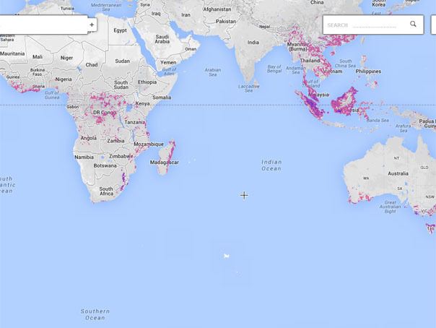
Task: Click the Ethiopia country label
Action: 147,82
